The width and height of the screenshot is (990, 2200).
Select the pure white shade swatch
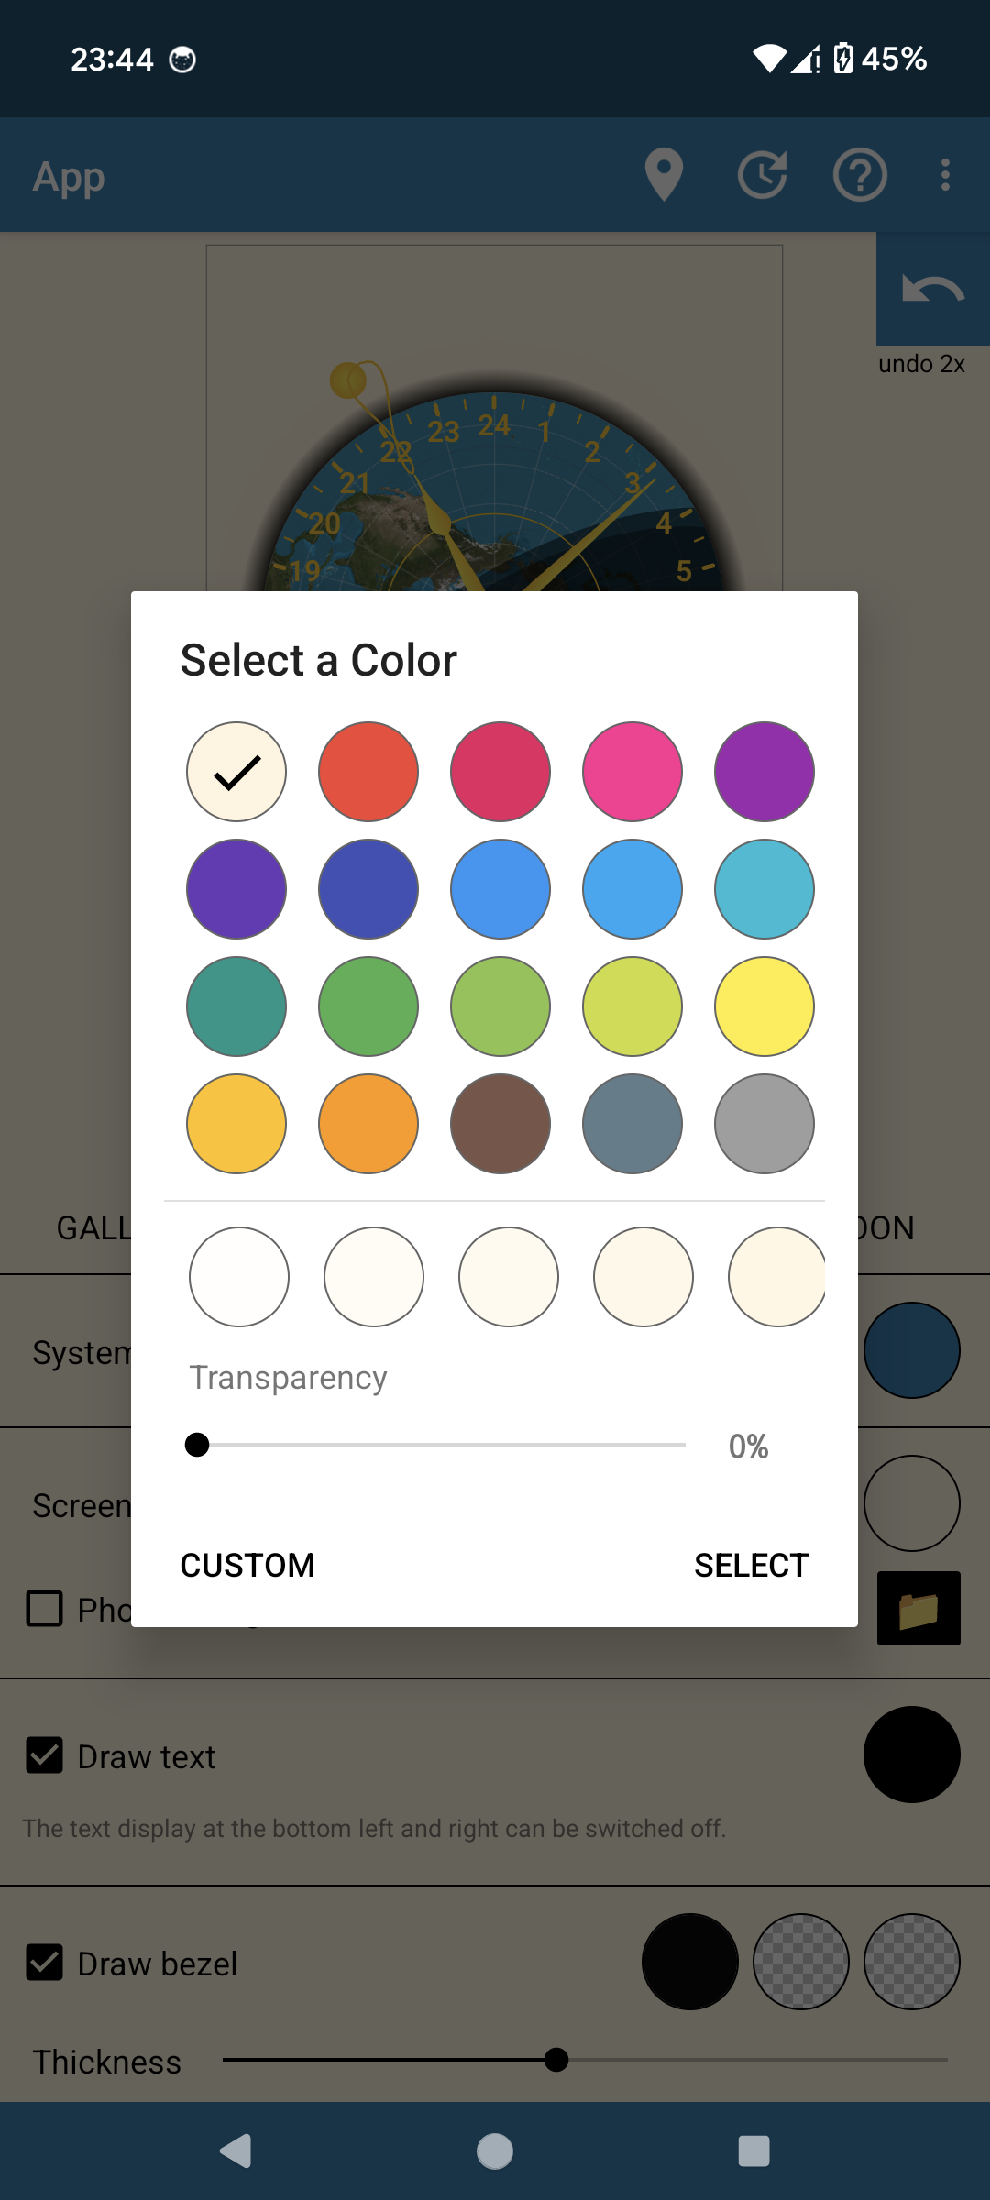click(239, 1277)
